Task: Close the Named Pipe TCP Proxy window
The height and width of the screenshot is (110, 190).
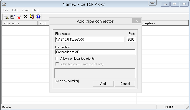Action: [x=184, y=4]
